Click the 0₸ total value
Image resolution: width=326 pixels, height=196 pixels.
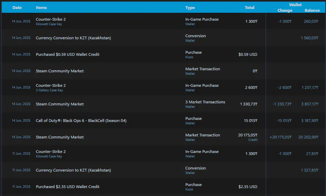point(255,71)
